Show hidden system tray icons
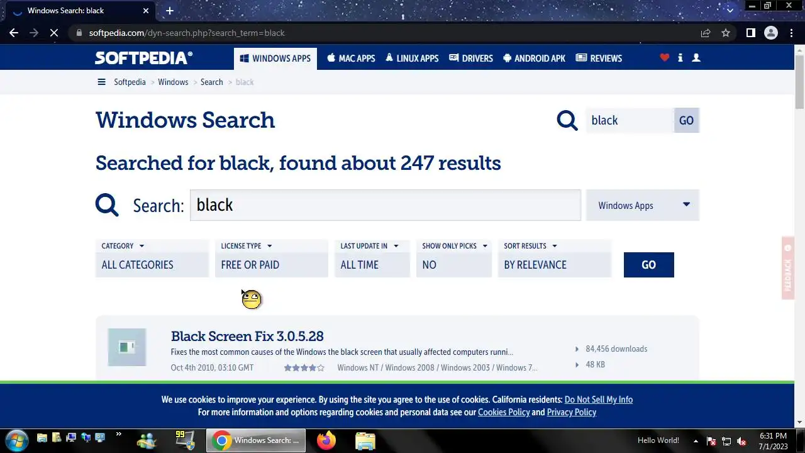Screen dimensions: 805x453 pyautogui.click(x=696, y=440)
